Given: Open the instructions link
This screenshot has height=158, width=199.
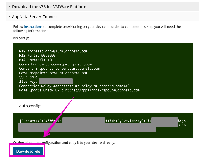Looking at the screenshot, I should 33,27.
